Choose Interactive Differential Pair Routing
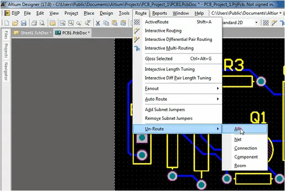The image size is (285, 191). point(178,40)
